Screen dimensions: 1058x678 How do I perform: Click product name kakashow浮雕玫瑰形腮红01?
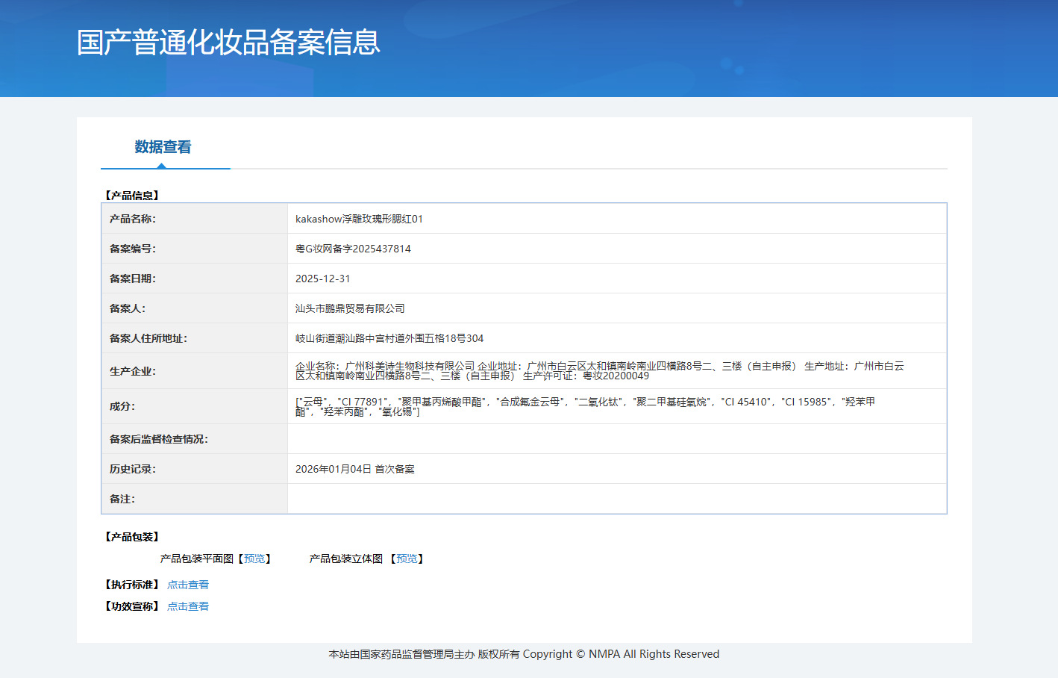point(359,219)
